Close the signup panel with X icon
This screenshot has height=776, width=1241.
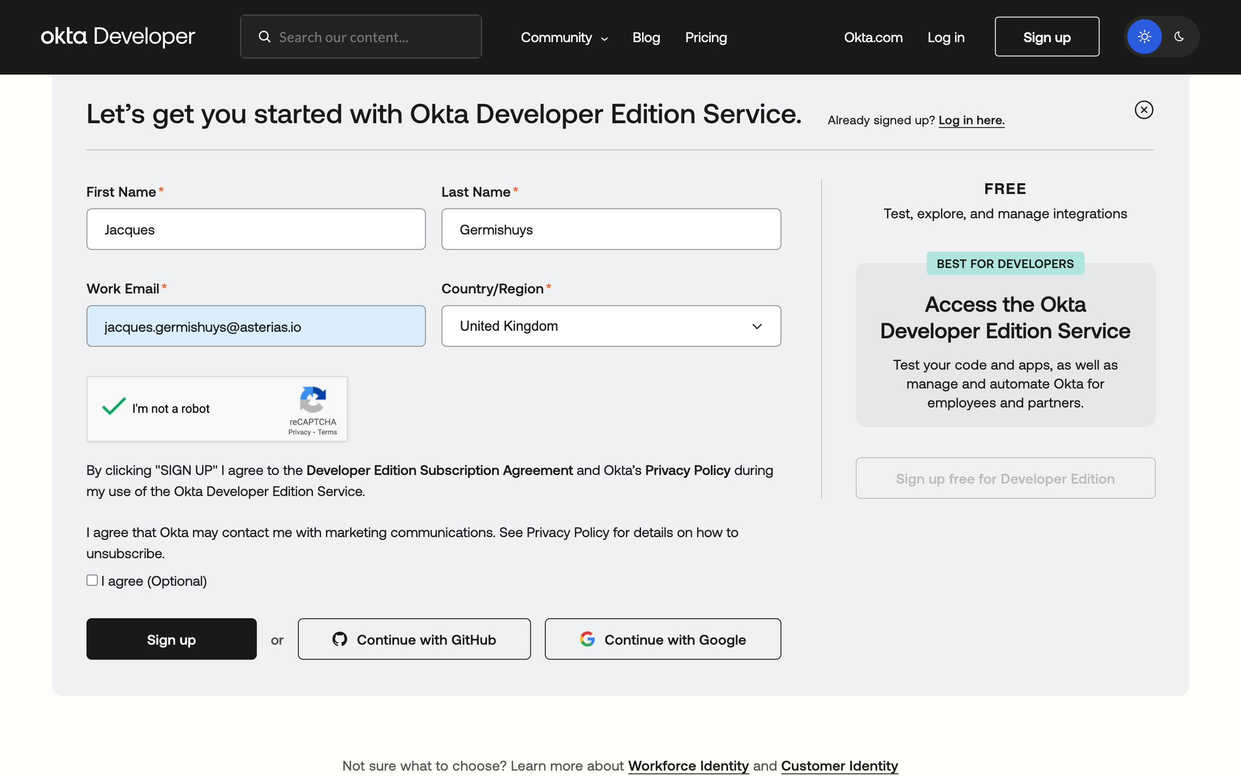point(1144,110)
